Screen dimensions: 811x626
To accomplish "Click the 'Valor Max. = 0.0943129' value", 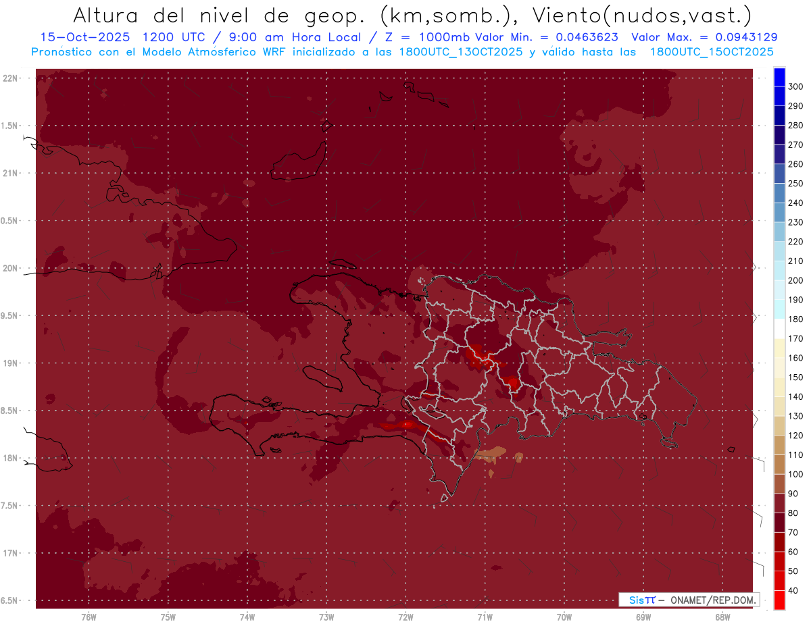I will point(704,37).
